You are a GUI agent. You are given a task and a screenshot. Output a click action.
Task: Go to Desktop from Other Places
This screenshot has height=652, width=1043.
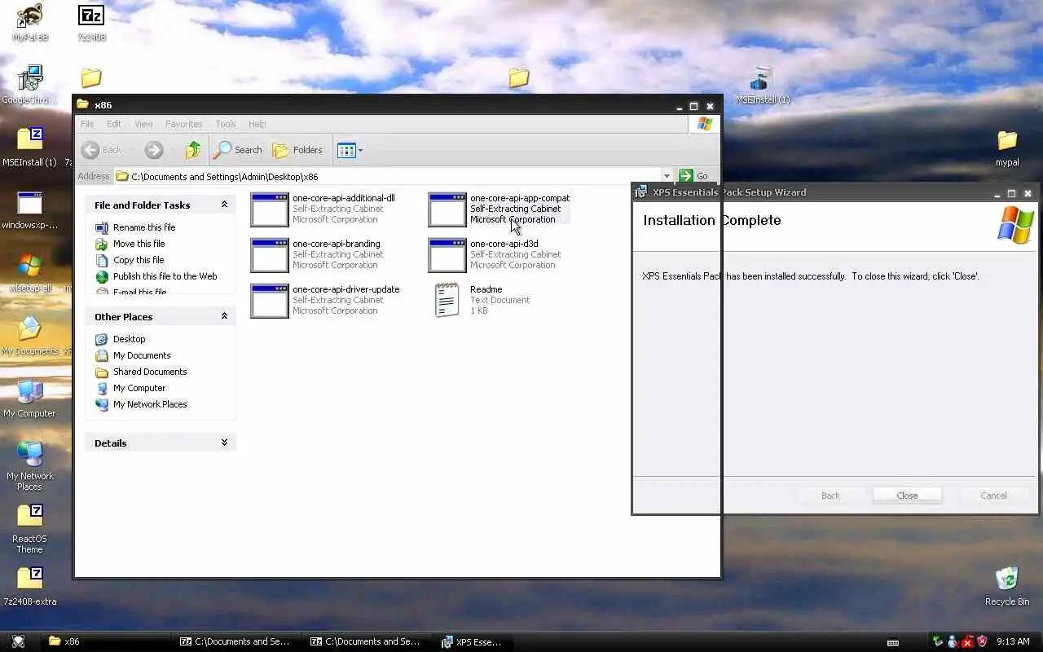tap(121, 339)
